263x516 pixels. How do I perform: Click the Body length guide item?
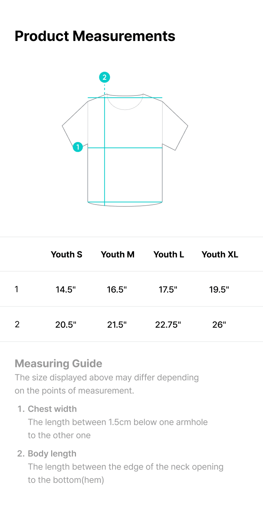click(x=52, y=453)
